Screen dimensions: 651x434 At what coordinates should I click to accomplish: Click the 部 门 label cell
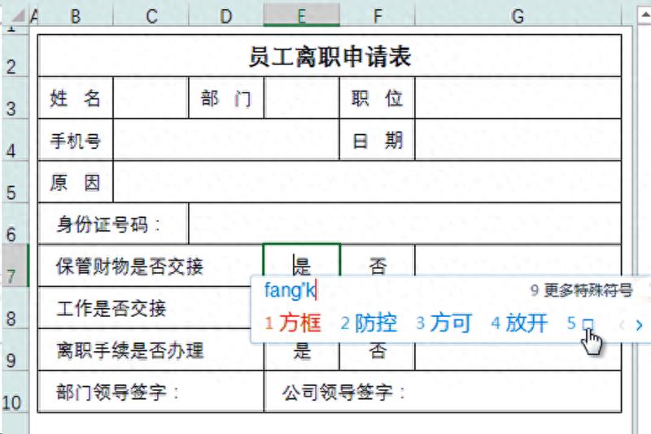click(x=226, y=98)
